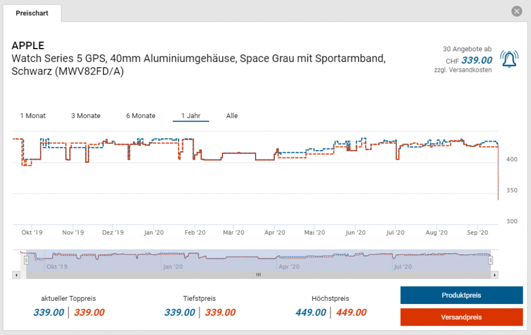The image size is (531, 335).
Task: Click the right range handle of navigator
Action: (x=491, y=260)
